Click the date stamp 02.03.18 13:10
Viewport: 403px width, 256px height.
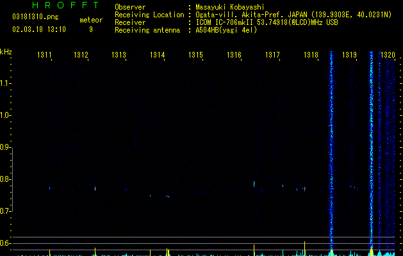click(x=39, y=29)
